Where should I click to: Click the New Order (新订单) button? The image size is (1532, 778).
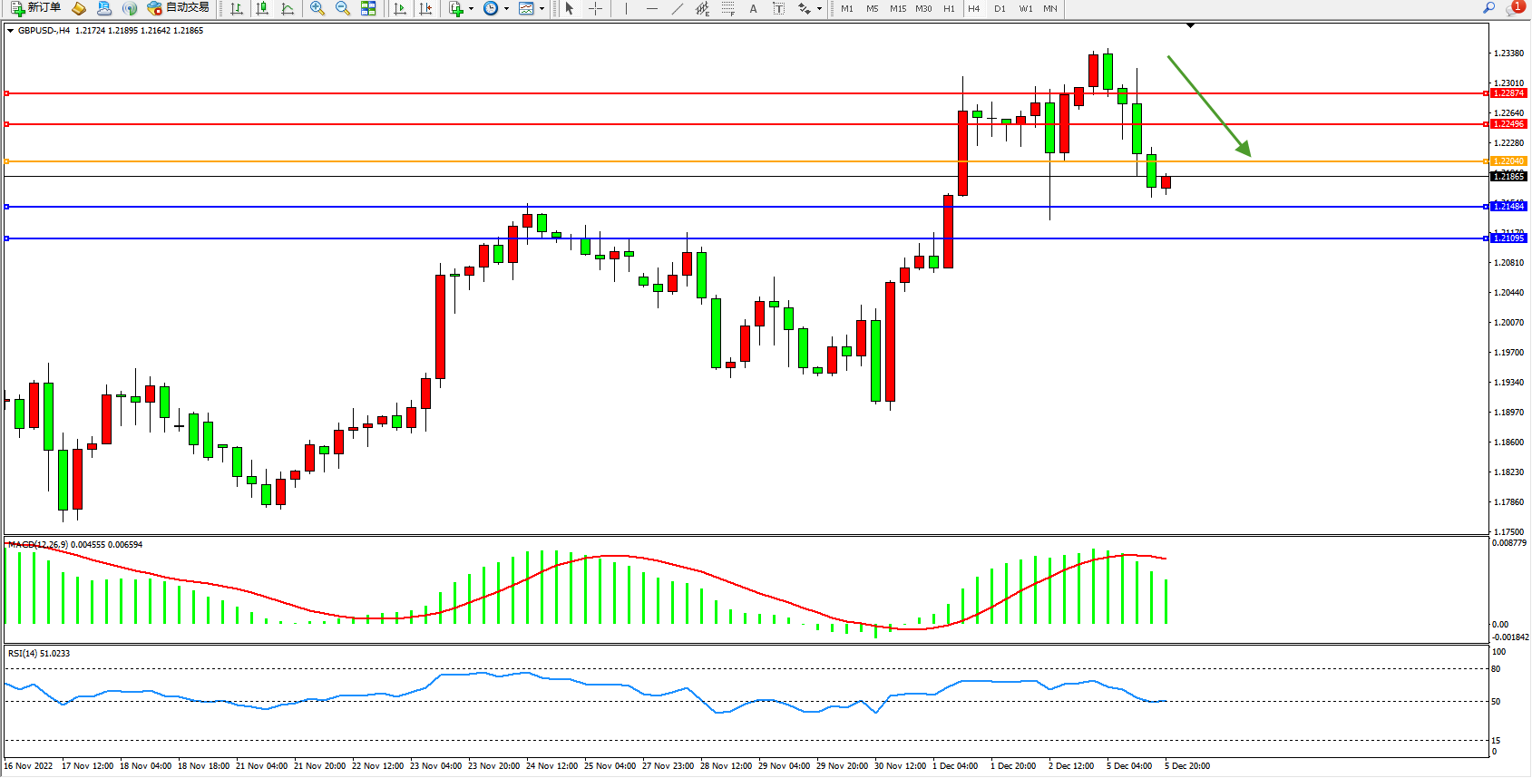coord(36,8)
